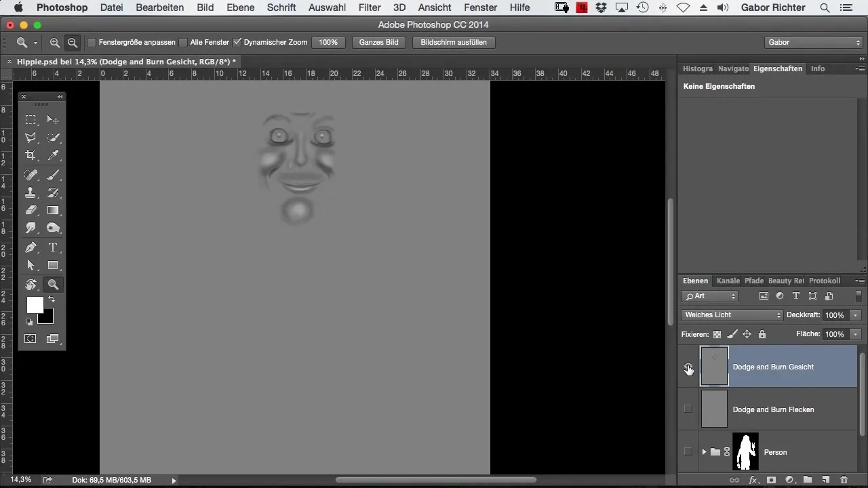The height and width of the screenshot is (488, 868).
Task: Select the Pen tool
Action: coord(31,247)
